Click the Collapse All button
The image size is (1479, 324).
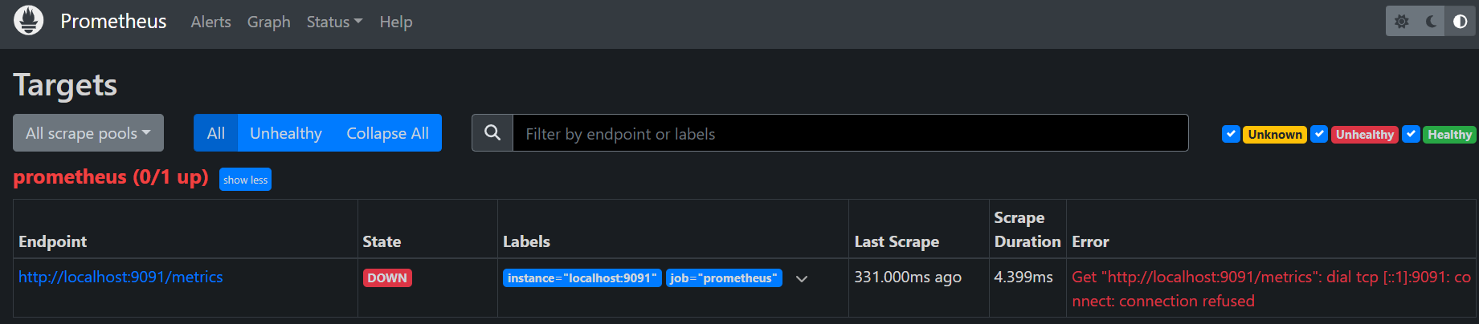387,133
